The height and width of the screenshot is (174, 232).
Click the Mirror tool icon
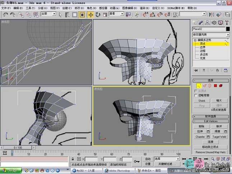[x=212, y=14]
